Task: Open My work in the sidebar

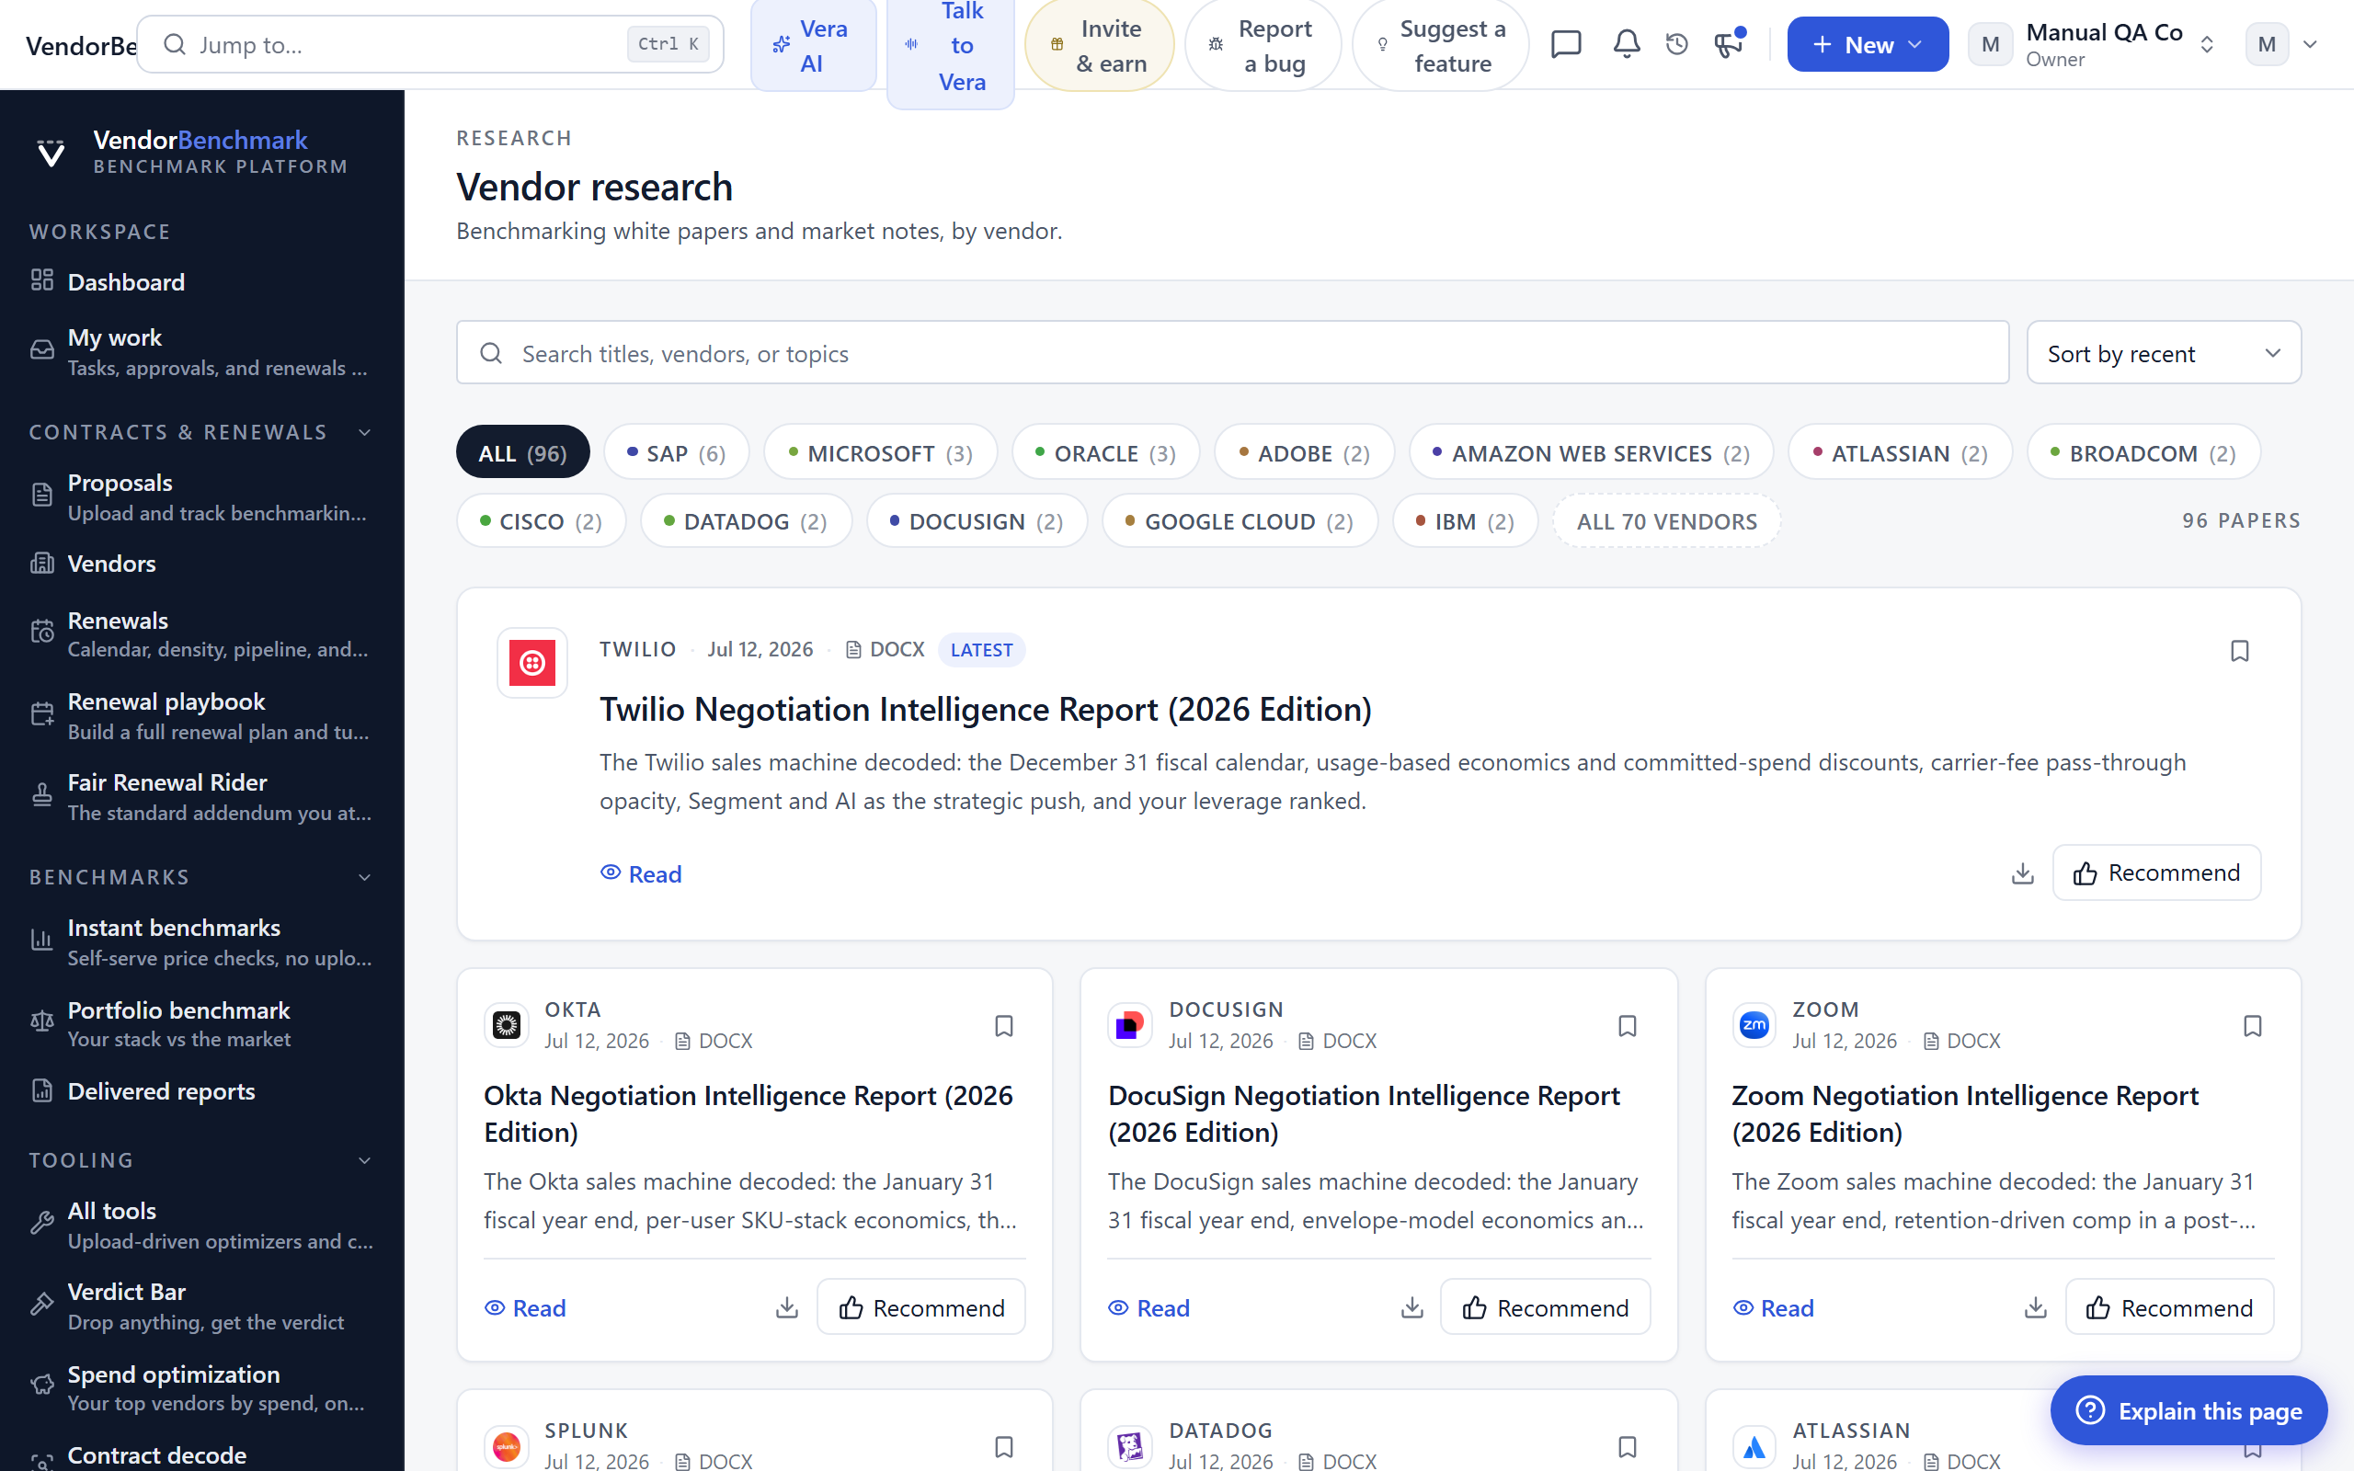Action: tap(201, 351)
